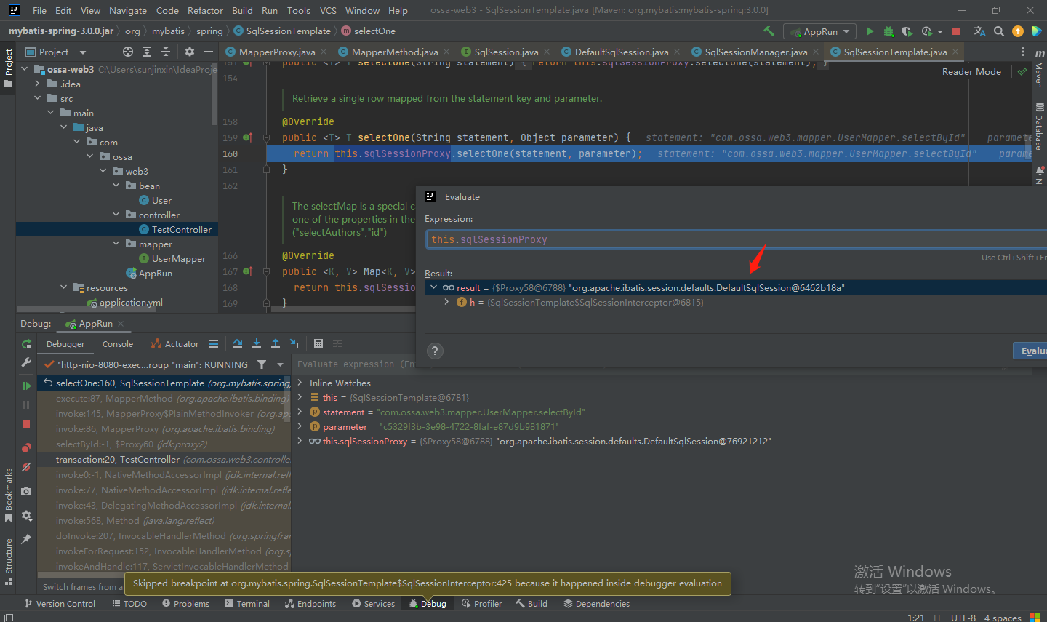Screen dimensions: 1047x622
Task: Hide the Project panel with minus icon
Action: click(x=209, y=52)
